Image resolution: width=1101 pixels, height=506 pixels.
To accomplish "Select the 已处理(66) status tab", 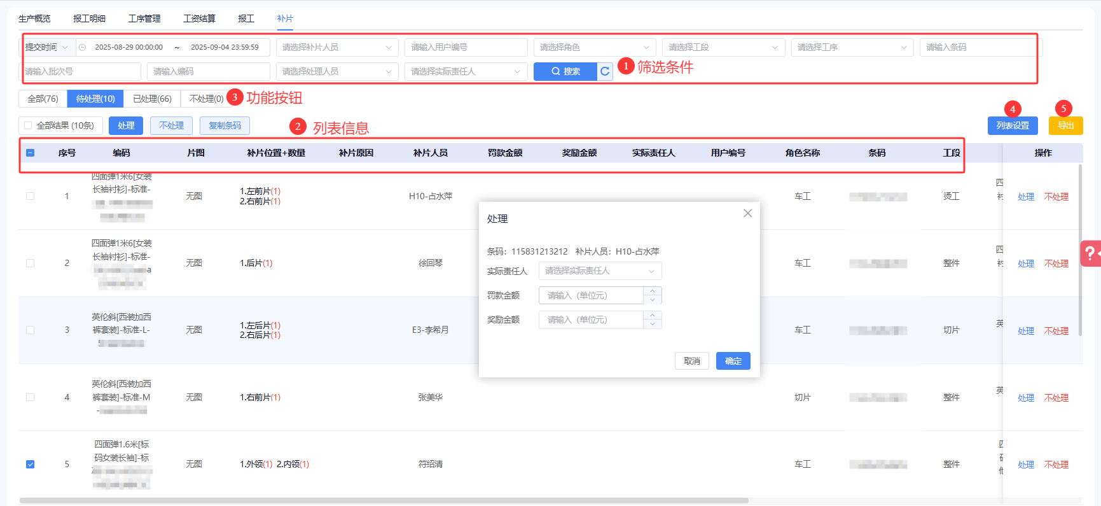I will 152,99.
